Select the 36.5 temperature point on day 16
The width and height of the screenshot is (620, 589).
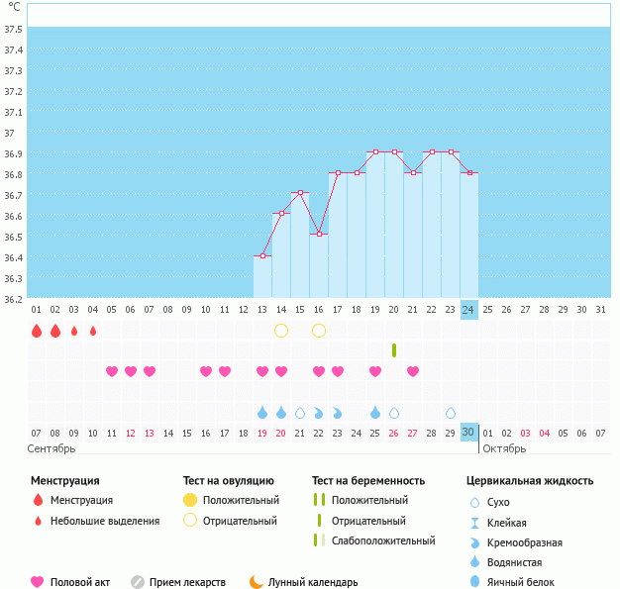[319, 235]
